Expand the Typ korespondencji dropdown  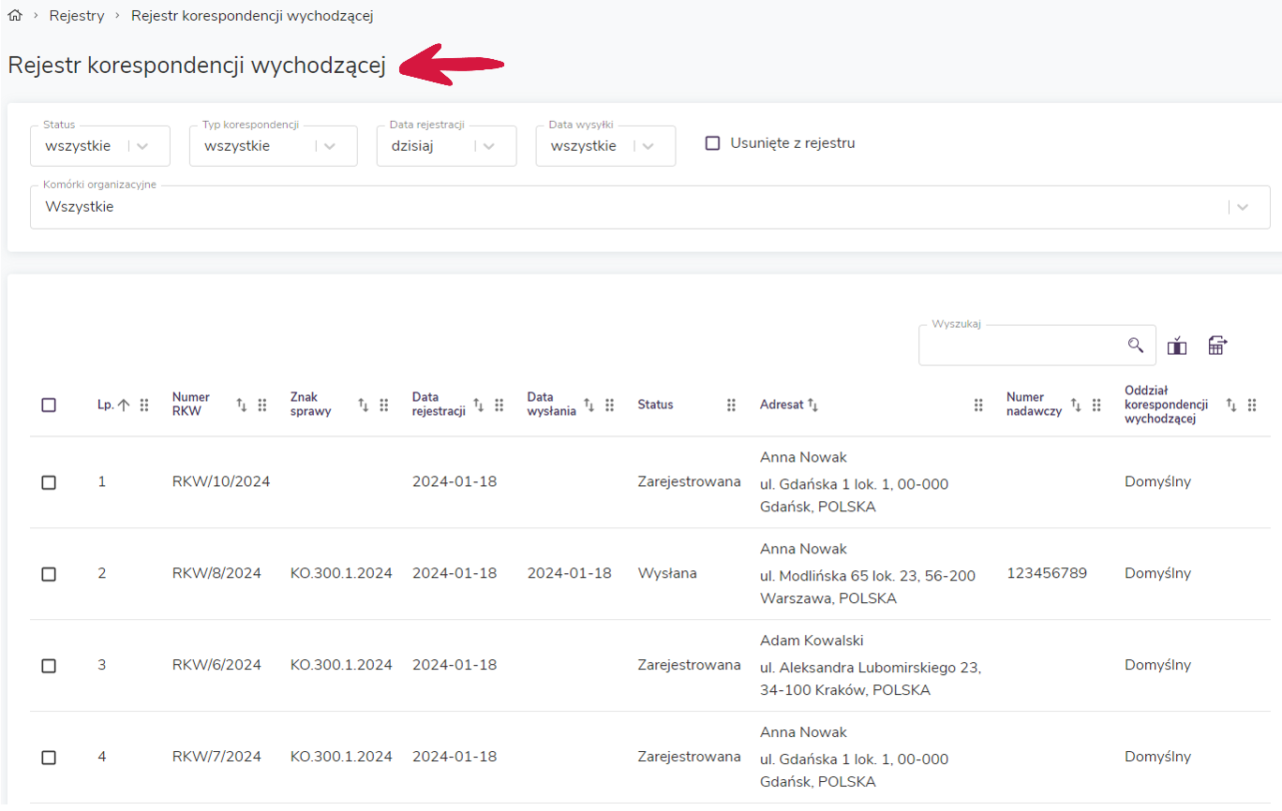click(x=329, y=146)
